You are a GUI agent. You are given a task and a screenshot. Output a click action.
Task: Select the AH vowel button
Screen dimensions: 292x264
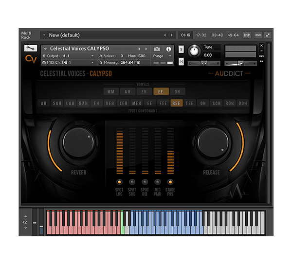tap(128, 92)
